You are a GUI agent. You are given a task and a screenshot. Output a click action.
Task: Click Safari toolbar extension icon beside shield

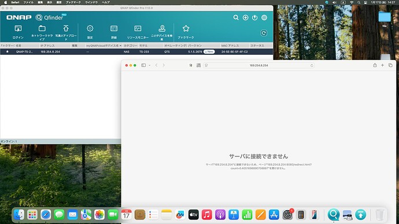[198, 65]
